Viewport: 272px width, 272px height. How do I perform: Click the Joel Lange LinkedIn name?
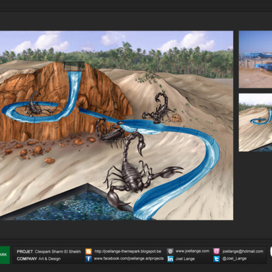pos(185,259)
